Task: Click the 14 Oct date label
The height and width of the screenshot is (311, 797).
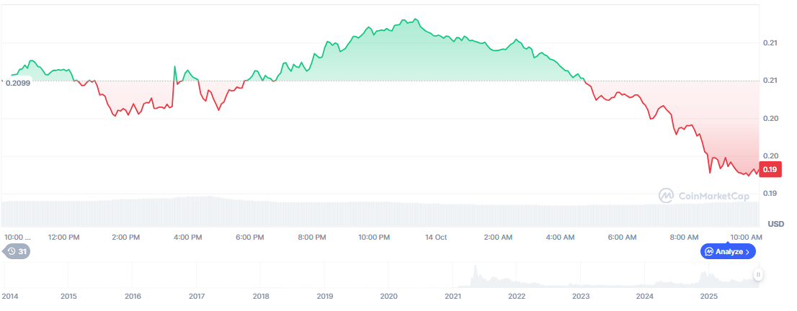Action: [436, 237]
